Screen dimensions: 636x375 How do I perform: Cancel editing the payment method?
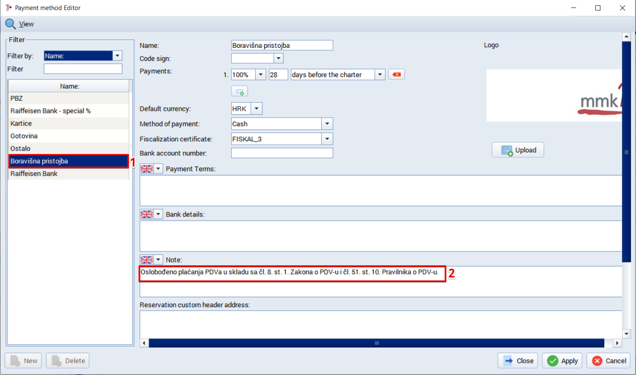tap(608, 361)
